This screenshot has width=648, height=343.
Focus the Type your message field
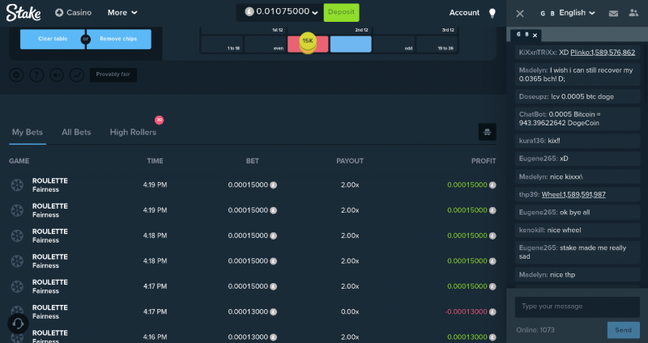coord(578,307)
